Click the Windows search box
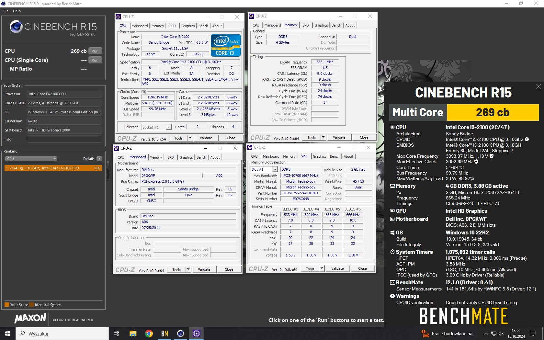 [x=62, y=334]
